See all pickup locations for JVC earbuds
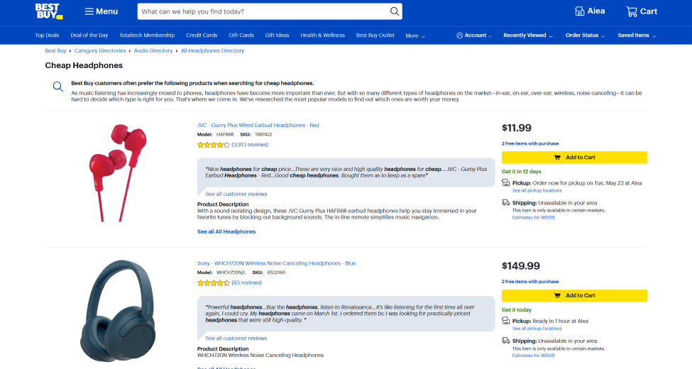The image size is (692, 369). [x=537, y=191]
